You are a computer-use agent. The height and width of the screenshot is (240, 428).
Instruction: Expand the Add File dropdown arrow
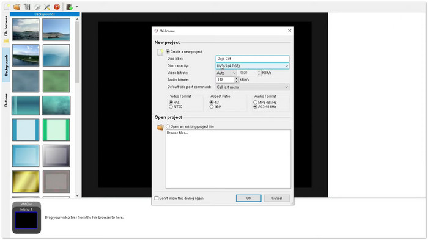[x=76, y=7]
